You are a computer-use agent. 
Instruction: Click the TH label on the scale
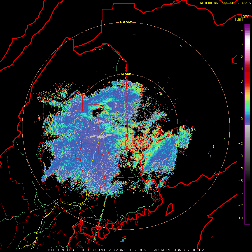coord(241,218)
